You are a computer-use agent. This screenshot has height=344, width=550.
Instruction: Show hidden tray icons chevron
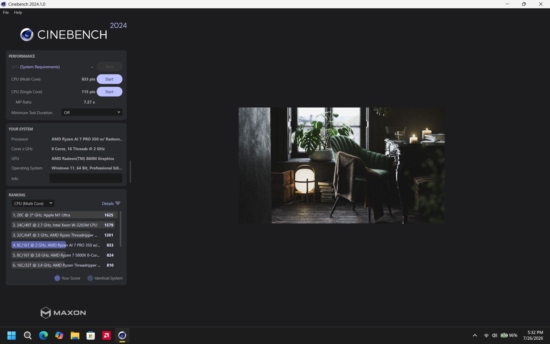(x=475, y=335)
